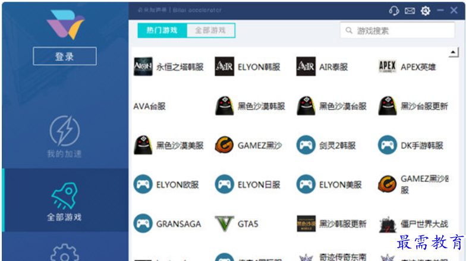The height and width of the screenshot is (261, 469).
Task: Click the app logo in sidebar
Action: (x=65, y=24)
